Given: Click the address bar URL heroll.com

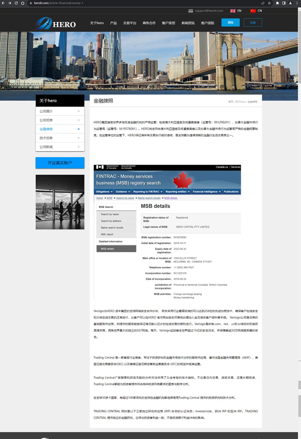Looking at the screenshot, I should pyautogui.click(x=59, y=3).
